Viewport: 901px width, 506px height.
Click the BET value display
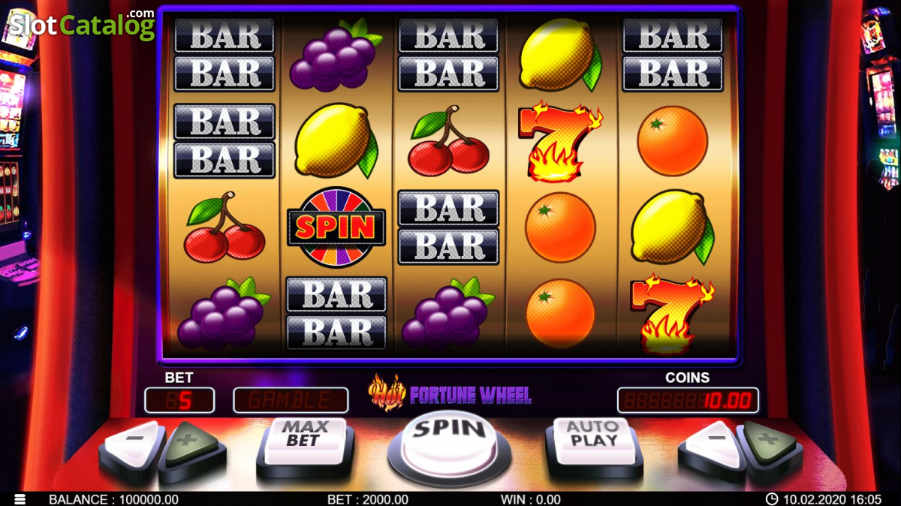pos(179,400)
